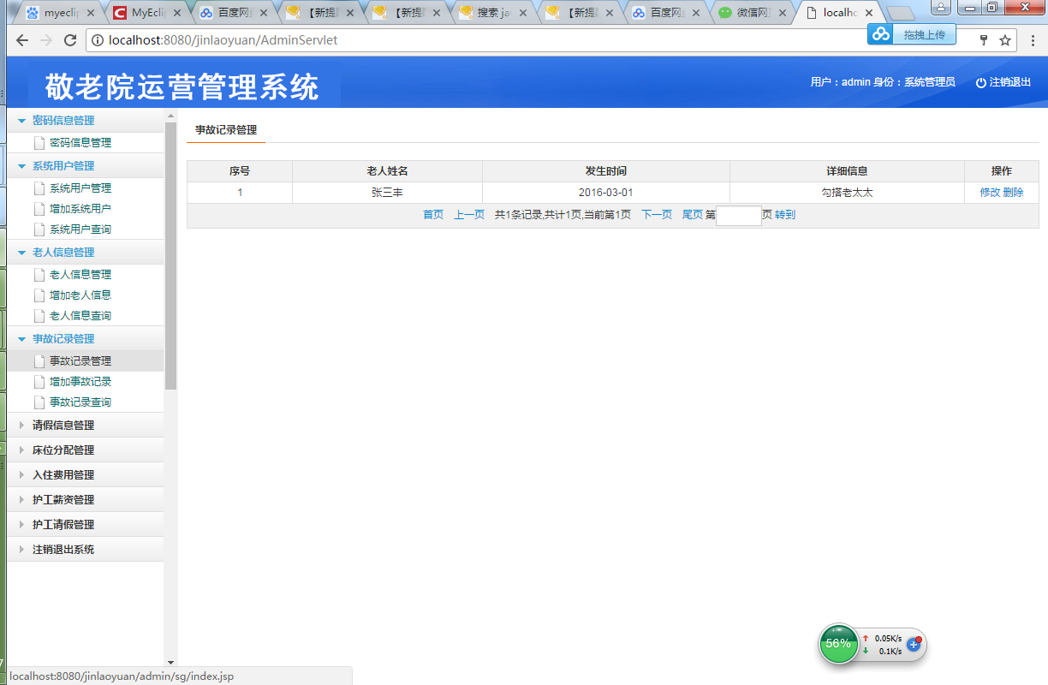Click the page number input field
Screen dimensions: 1048x685
[x=739, y=215]
